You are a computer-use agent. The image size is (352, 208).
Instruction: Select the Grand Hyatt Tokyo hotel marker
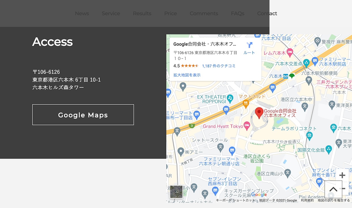[x=247, y=126]
